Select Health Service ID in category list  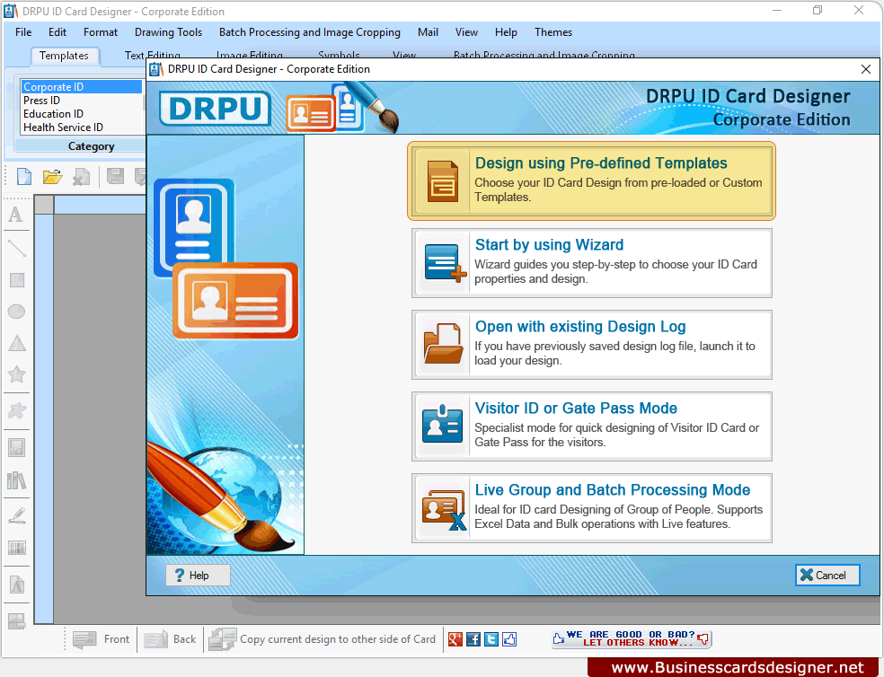pyautogui.click(x=82, y=127)
